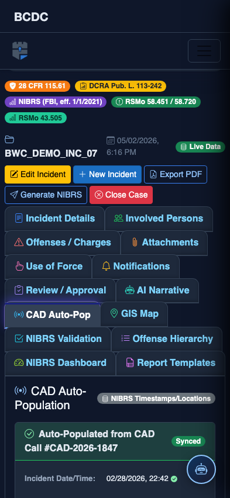Click the Edit Incident button

tap(38, 174)
